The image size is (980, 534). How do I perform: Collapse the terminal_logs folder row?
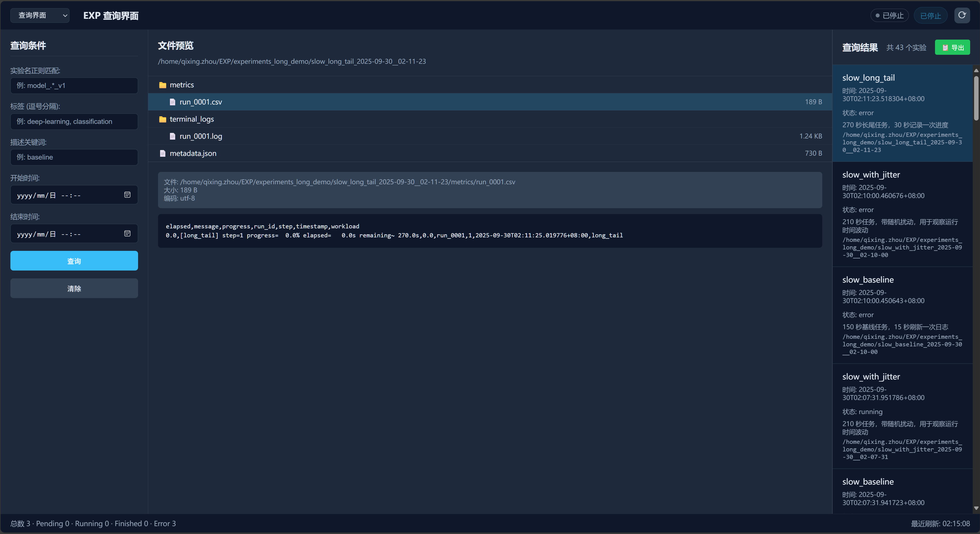click(x=191, y=119)
